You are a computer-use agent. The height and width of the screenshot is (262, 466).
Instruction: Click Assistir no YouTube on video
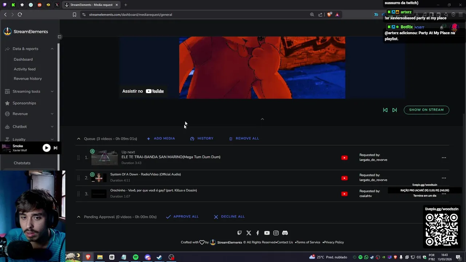143,91
